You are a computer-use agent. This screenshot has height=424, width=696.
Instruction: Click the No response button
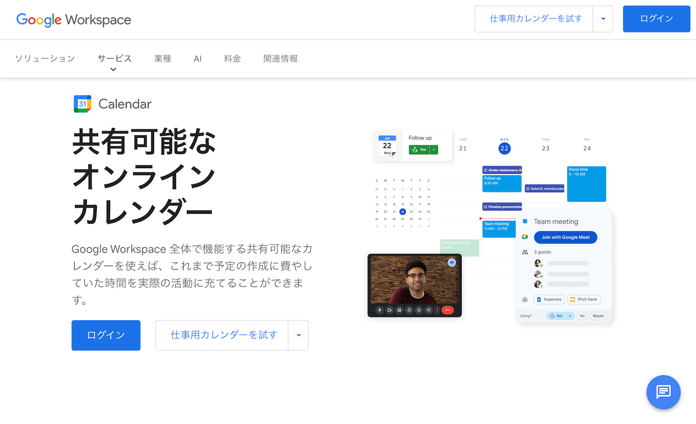(x=582, y=316)
